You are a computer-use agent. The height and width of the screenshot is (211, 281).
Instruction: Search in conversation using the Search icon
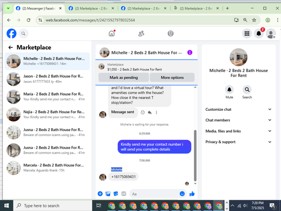(x=247, y=89)
